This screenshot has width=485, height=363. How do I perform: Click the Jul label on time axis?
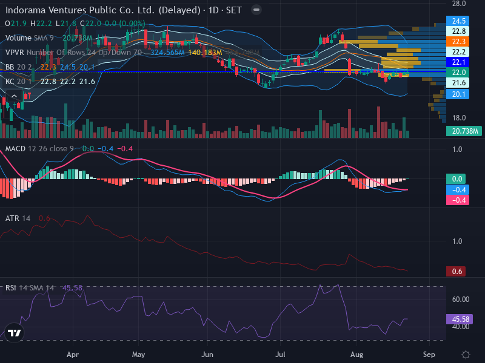point(280,355)
